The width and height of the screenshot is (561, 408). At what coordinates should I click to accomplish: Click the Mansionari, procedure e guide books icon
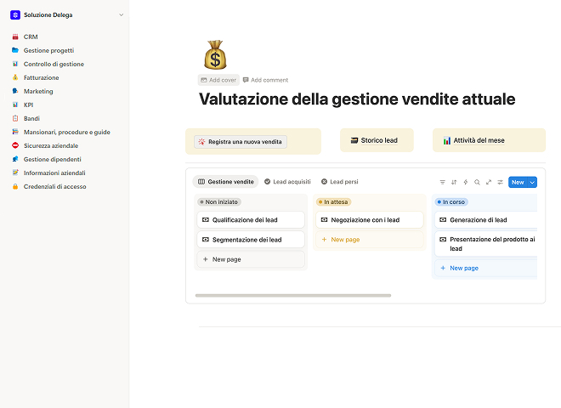15,132
